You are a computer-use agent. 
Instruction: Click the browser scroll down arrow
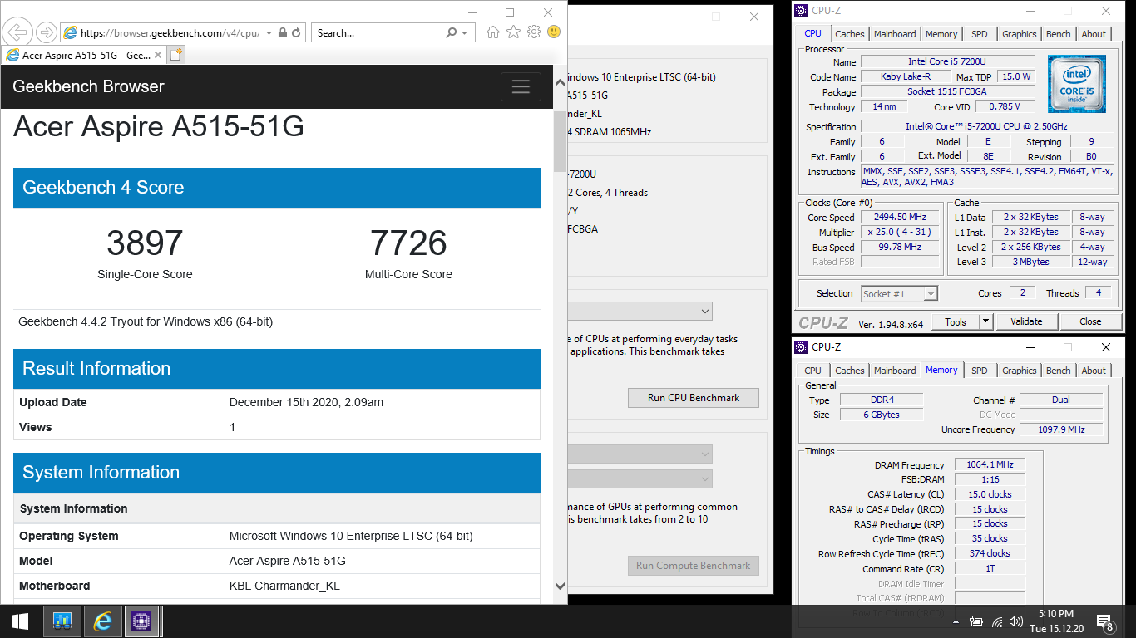tap(560, 586)
